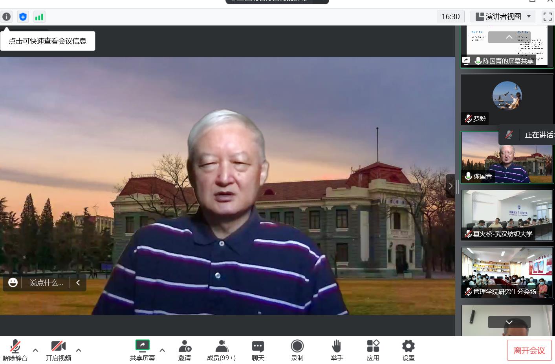This screenshot has height=364, width=555.
Task: Toggle fullscreen mode icon
Action: coord(547,16)
